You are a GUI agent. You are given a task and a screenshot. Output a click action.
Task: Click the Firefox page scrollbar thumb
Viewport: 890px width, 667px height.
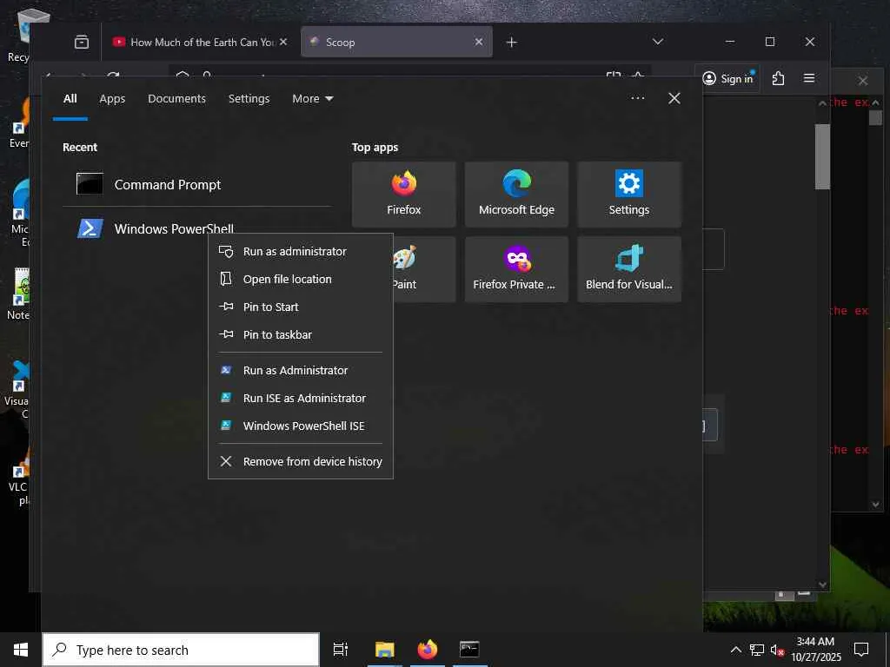[x=822, y=156]
